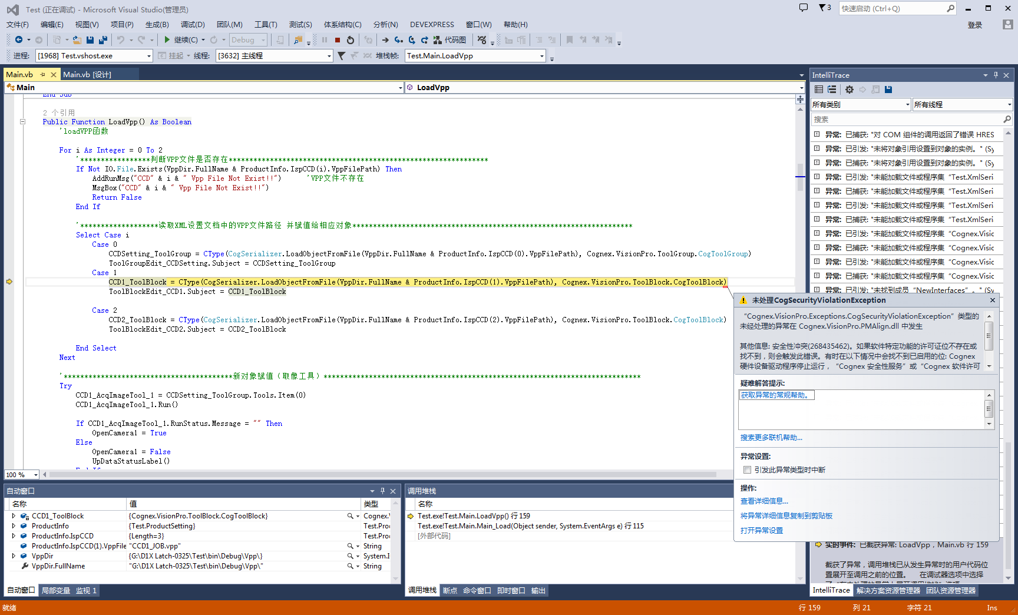Close the CogSecurityViolationException popup
1018x615 pixels.
993,300
